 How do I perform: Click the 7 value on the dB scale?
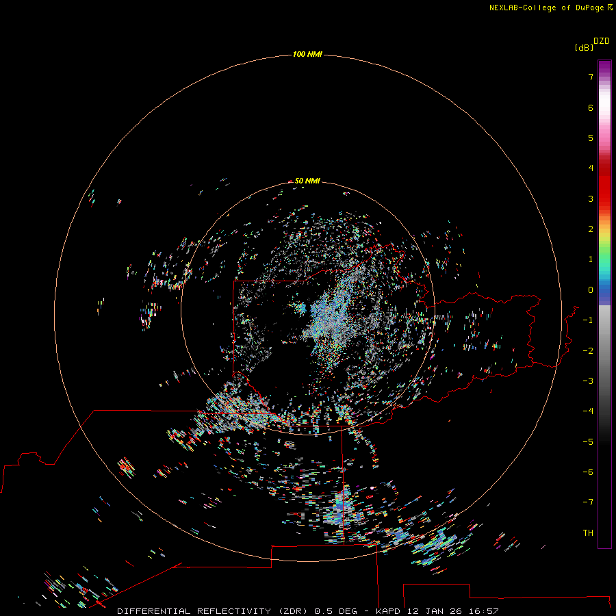point(591,77)
